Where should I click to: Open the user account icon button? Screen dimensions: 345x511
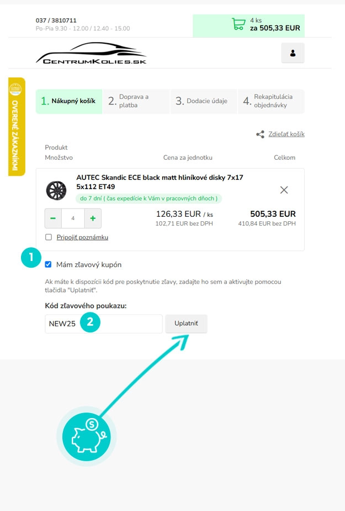click(293, 53)
